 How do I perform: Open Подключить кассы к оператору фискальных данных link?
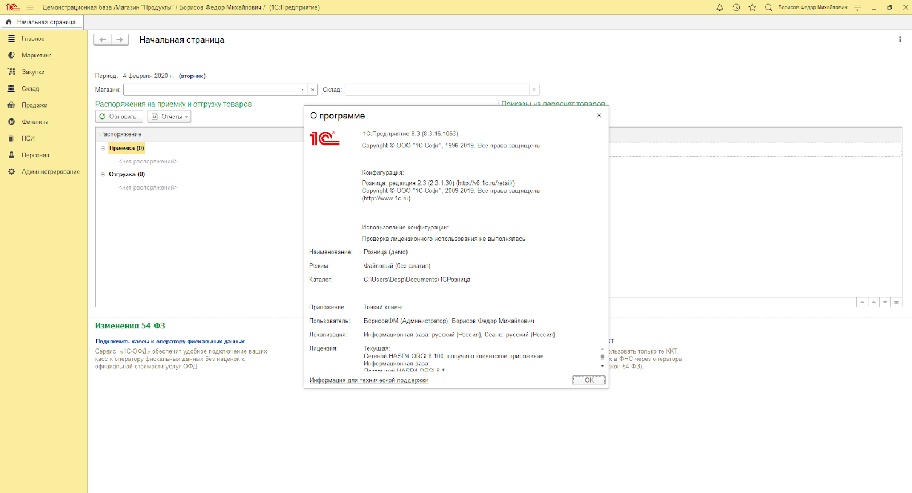tap(170, 342)
